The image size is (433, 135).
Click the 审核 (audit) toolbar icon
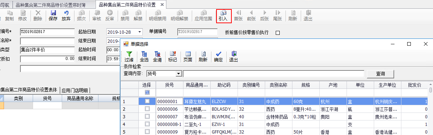(97, 16)
